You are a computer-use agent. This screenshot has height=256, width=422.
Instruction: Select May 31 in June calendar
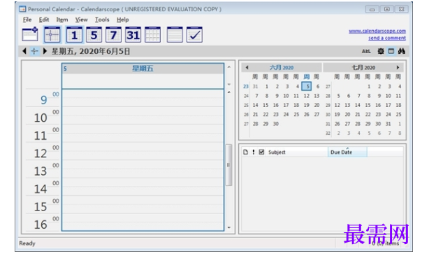point(256,87)
